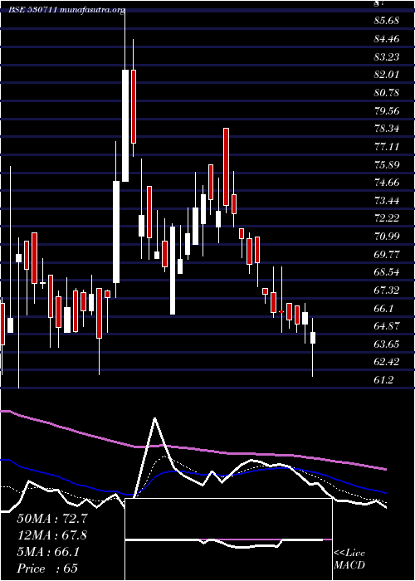The image size is (415, 581).
Task: Click the tallest white candlestick reaching 82
Action: coord(125,125)
